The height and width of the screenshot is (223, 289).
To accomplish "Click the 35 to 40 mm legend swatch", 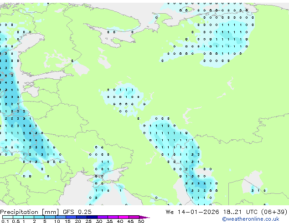I will coord(113,217).
